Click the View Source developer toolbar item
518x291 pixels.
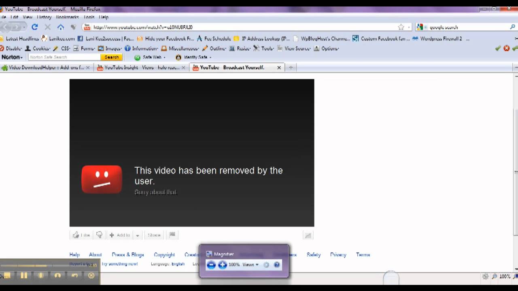[x=294, y=48]
